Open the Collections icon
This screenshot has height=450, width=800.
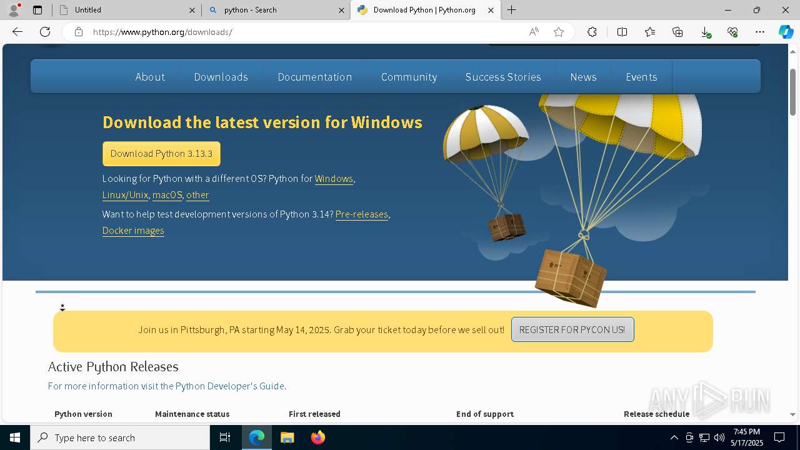pos(677,32)
